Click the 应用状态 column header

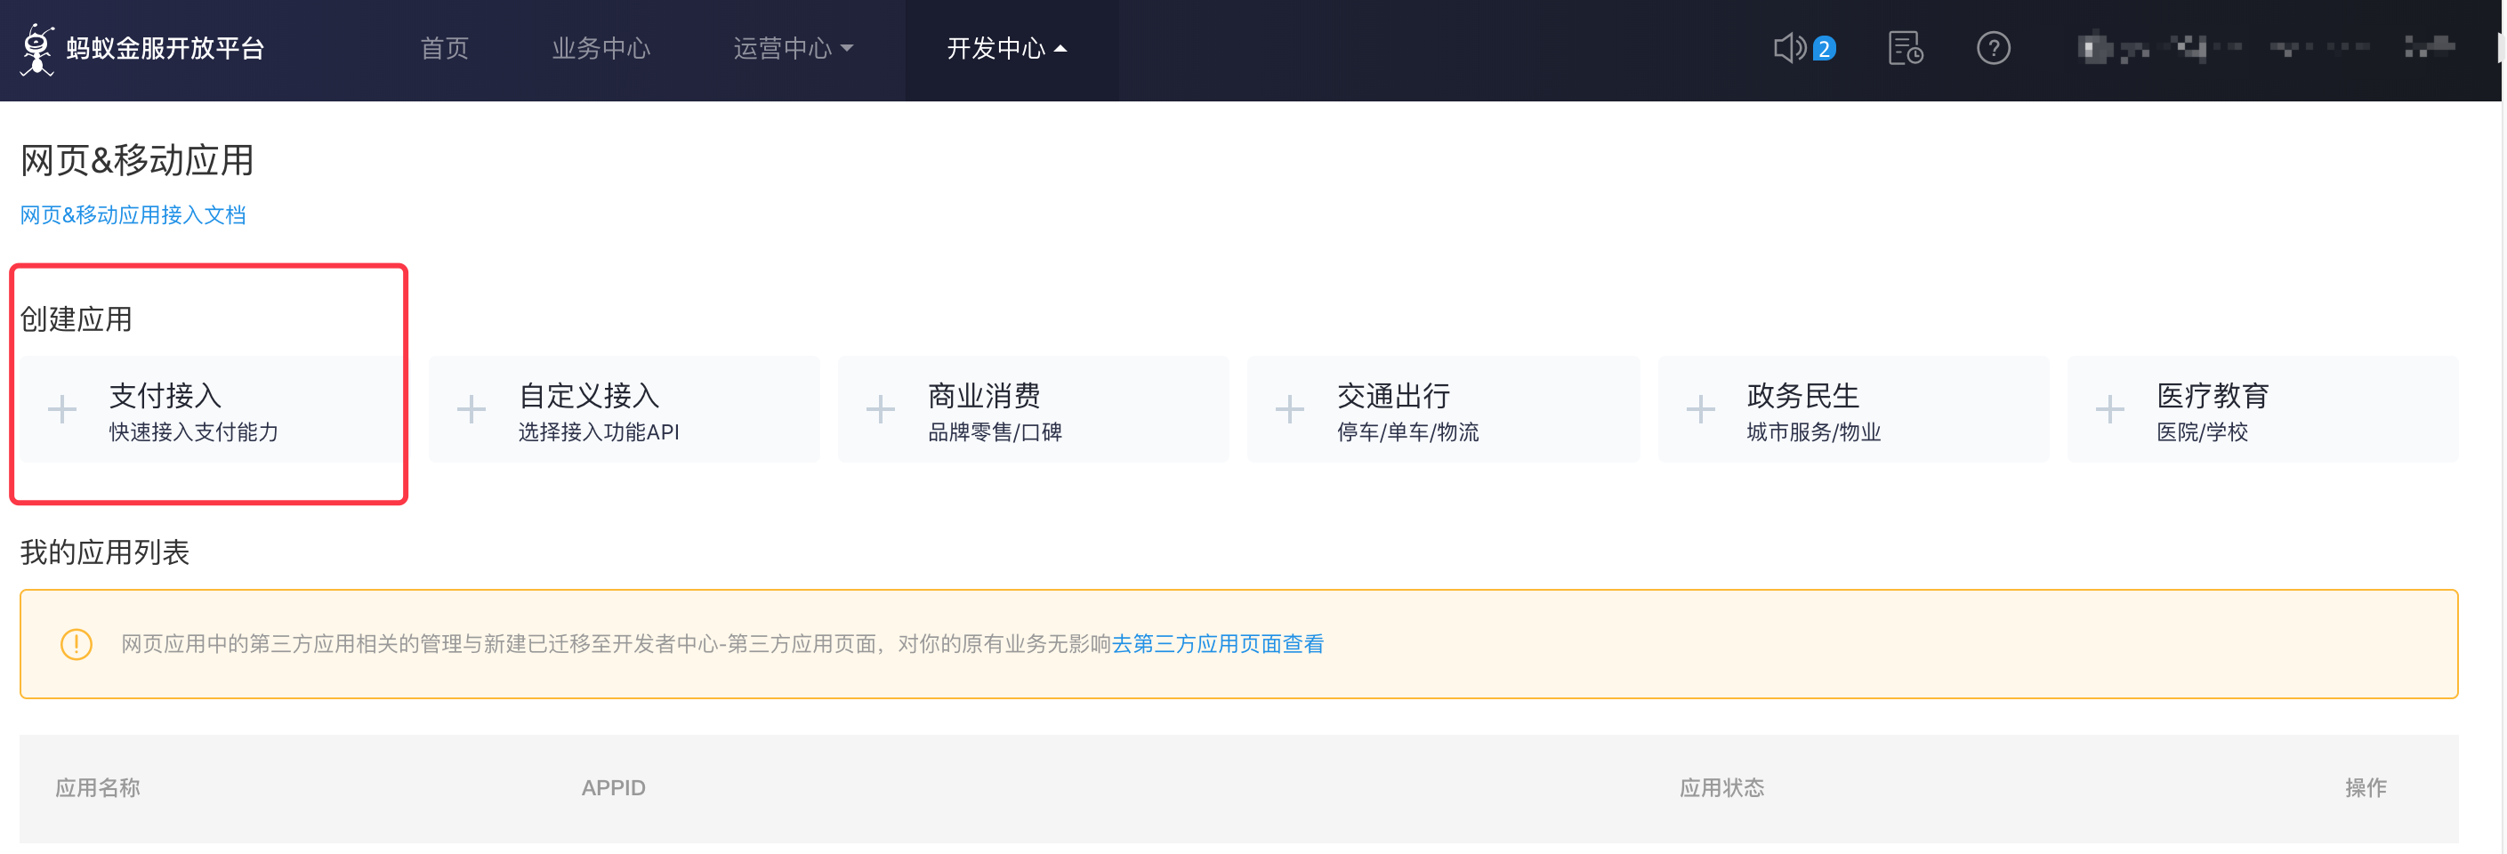pyautogui.click(x=1721, y=788)
